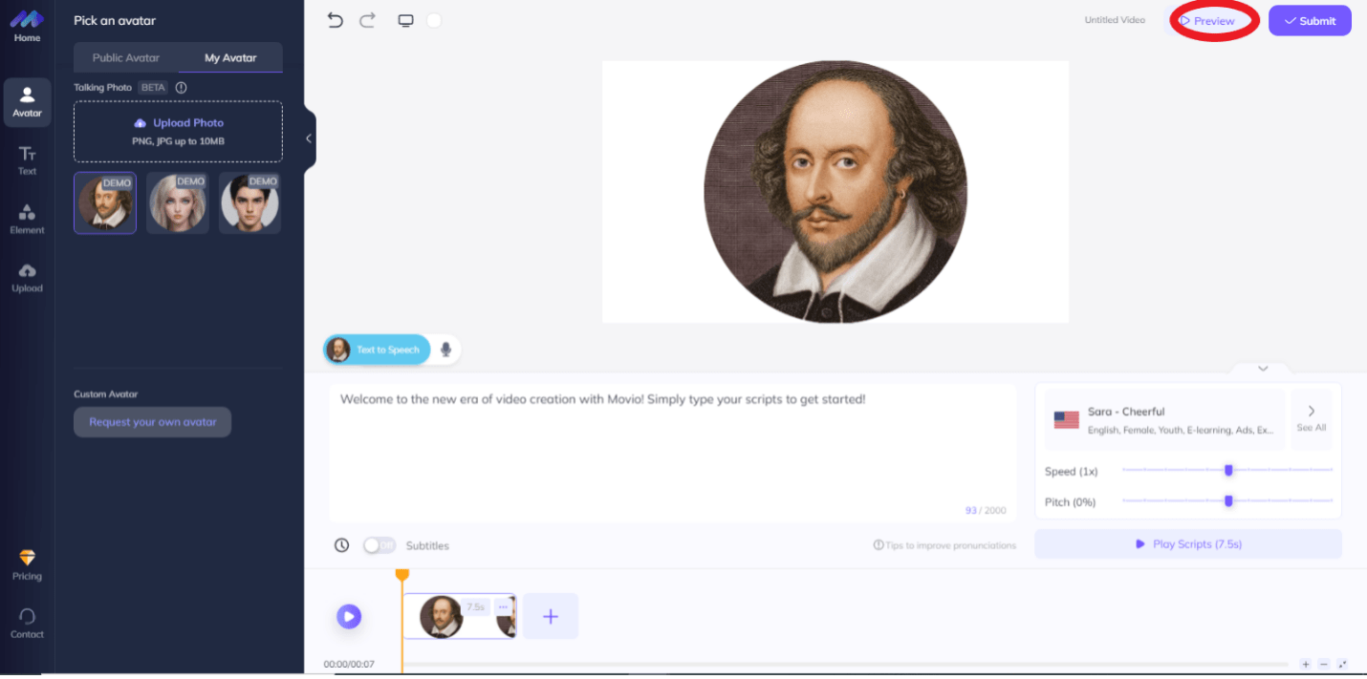Click the 93 / 2000 character counter

coord(986,510)
